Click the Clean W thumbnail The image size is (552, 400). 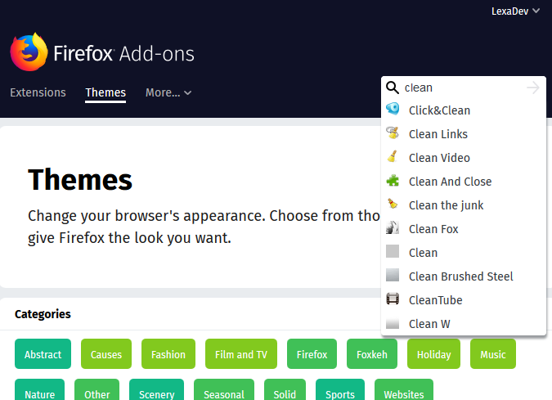[393, 323]
